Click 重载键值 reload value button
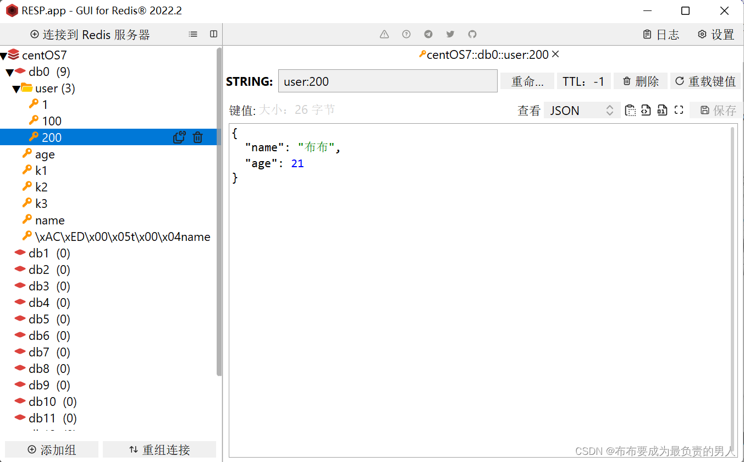The width and height of the screenshot is (744, 462). click(706, 81)
